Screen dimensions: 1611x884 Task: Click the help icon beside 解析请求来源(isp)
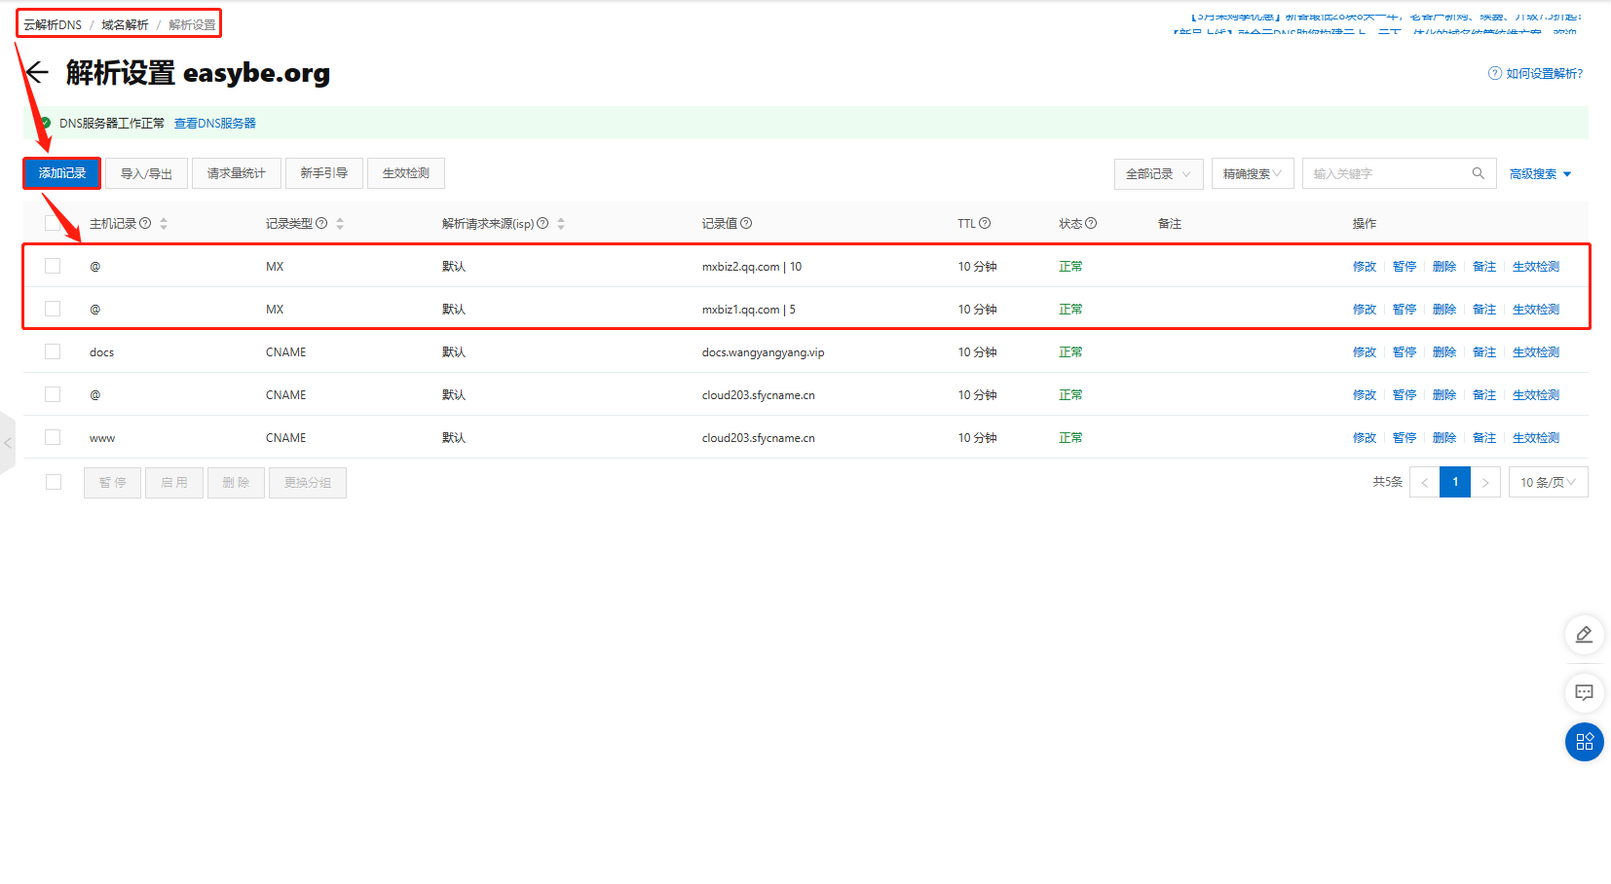(543, 223)
